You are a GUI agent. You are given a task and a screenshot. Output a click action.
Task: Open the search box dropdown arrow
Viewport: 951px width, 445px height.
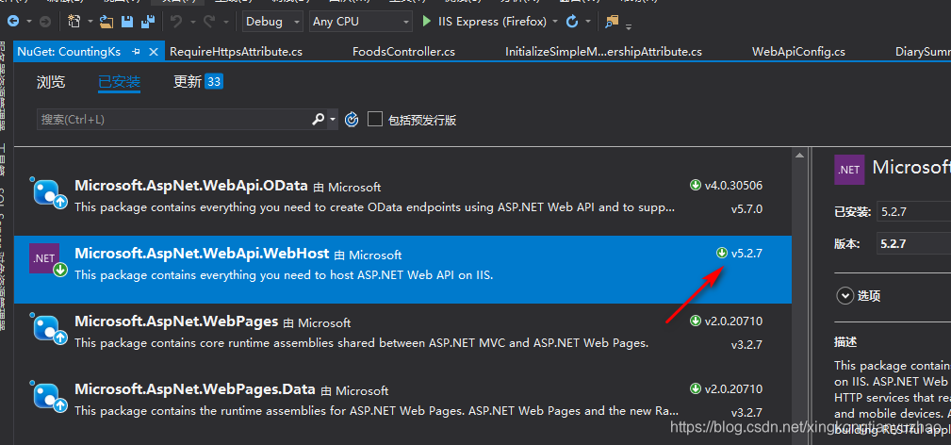pos(333,120)
